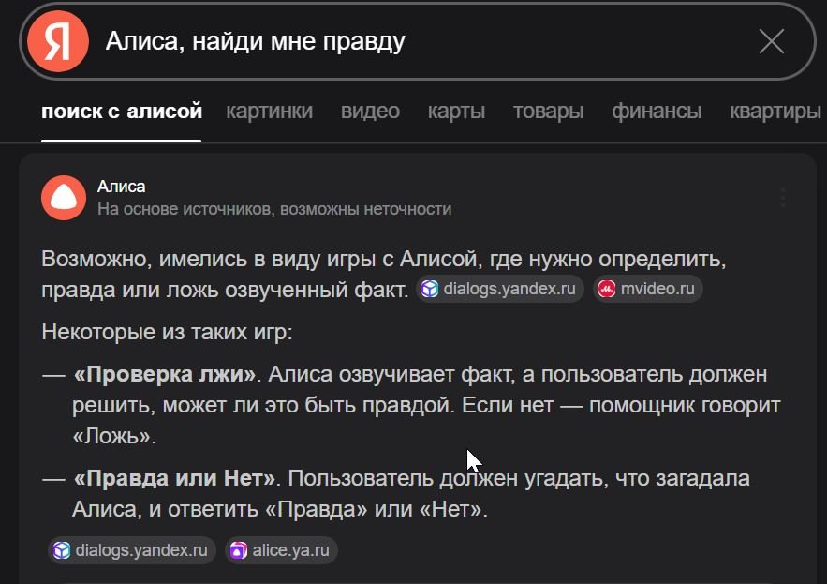827x584 pixels.
Task: Click the Yandex logo in the search bar
Action: (x=58, y=41)
